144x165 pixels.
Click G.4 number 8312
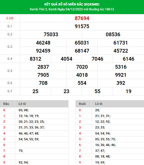coord(35,59)
